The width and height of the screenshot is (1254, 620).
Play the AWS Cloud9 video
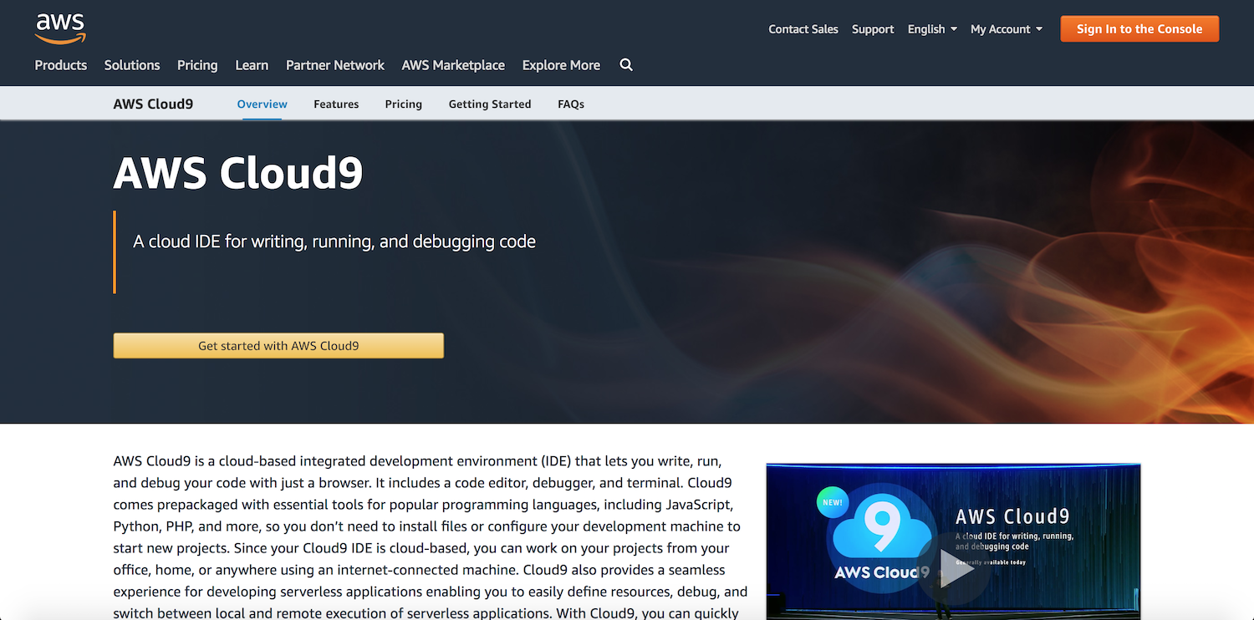click(956, 568)
